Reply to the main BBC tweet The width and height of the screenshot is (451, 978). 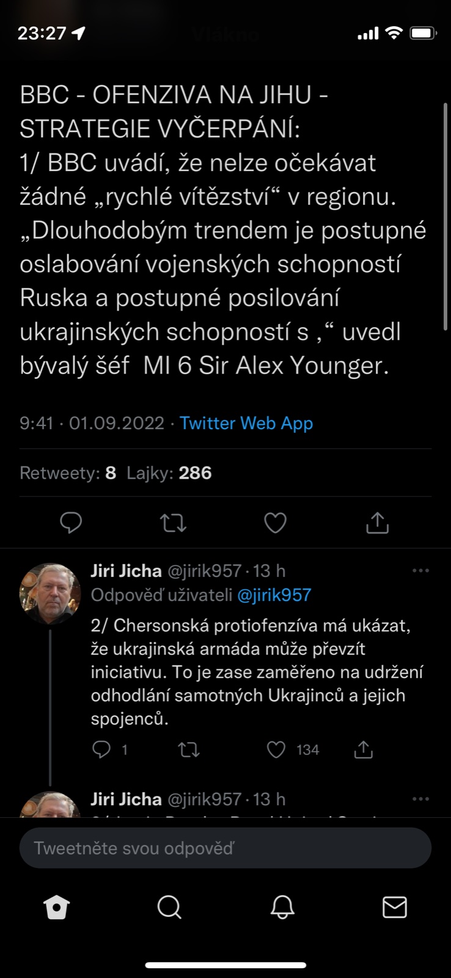coord(71,523)
